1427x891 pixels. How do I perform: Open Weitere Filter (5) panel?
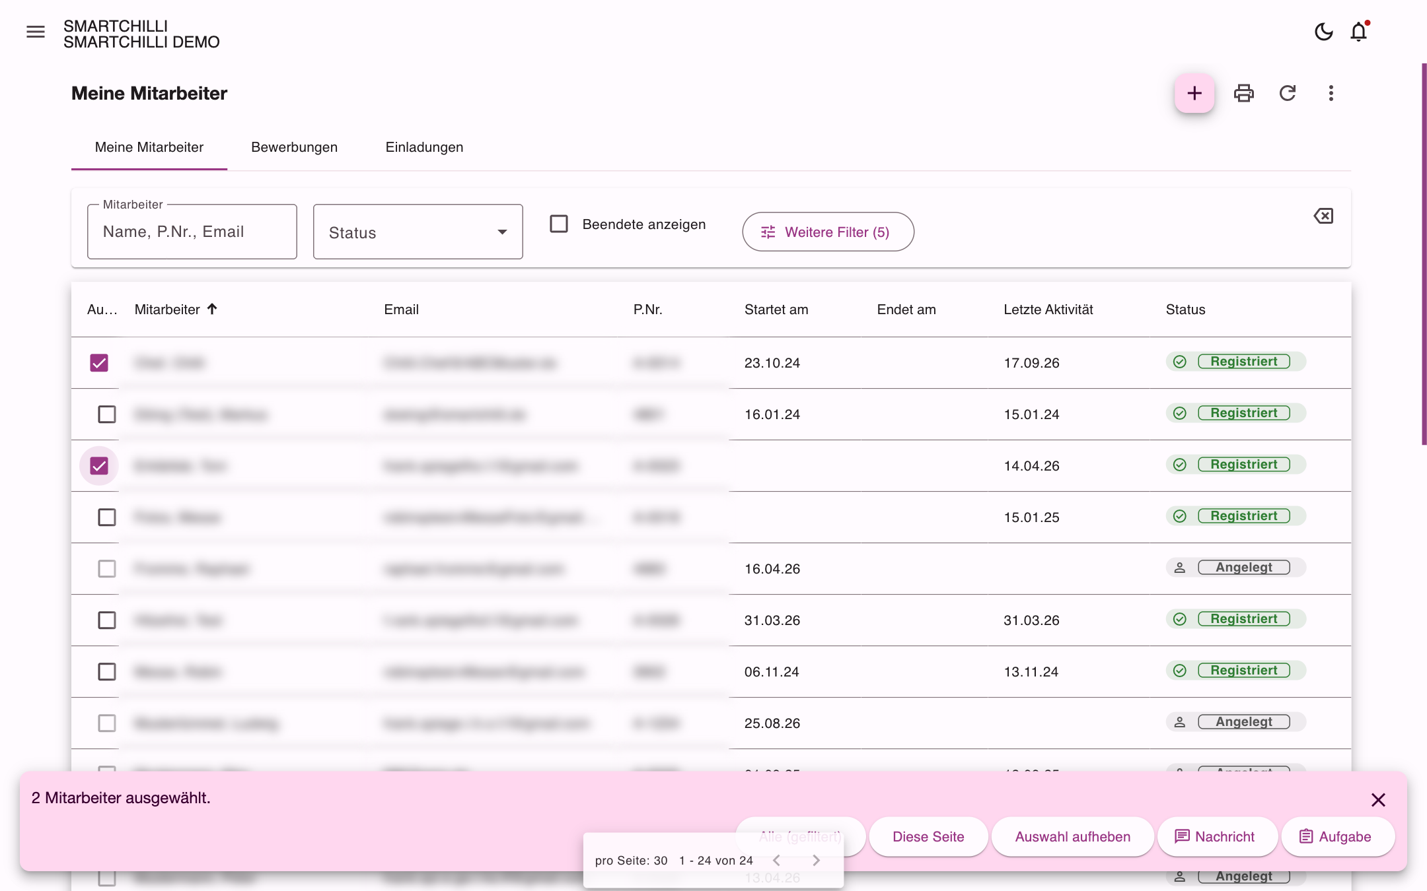828,232
